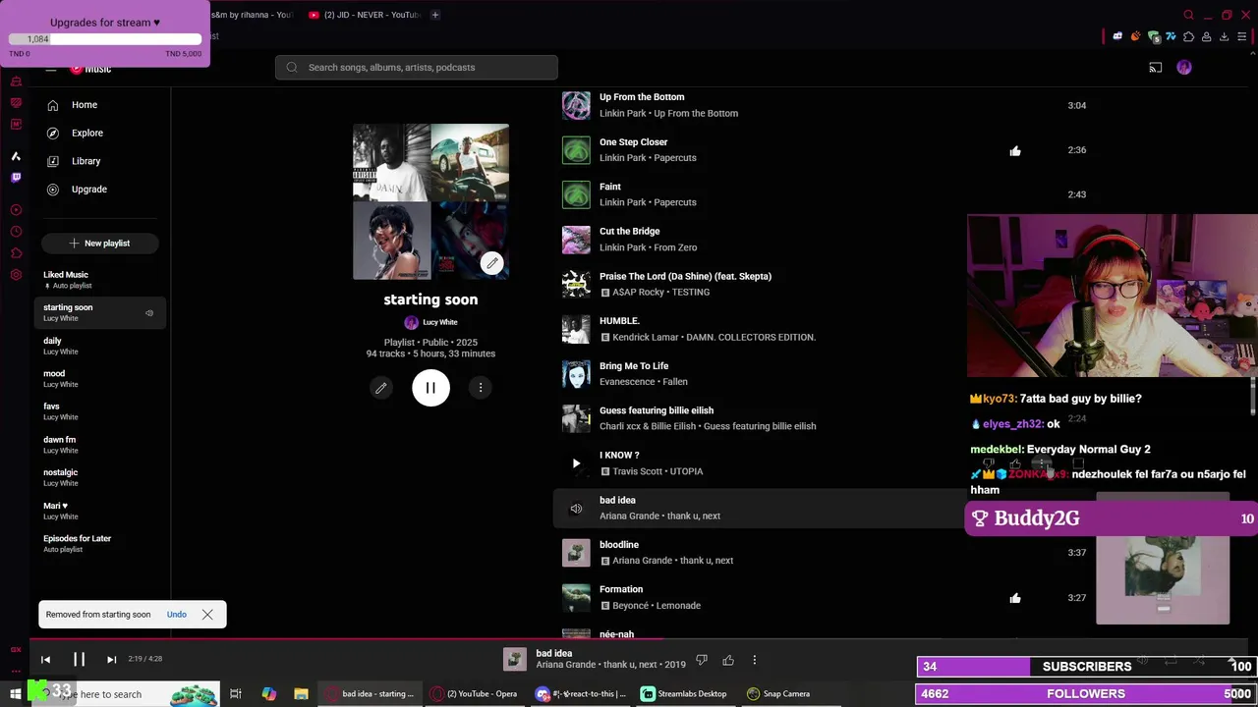Screen dimensions: 1258x707
Task: Open Opera sidebar history clock icon
Action: pos(16,232)
